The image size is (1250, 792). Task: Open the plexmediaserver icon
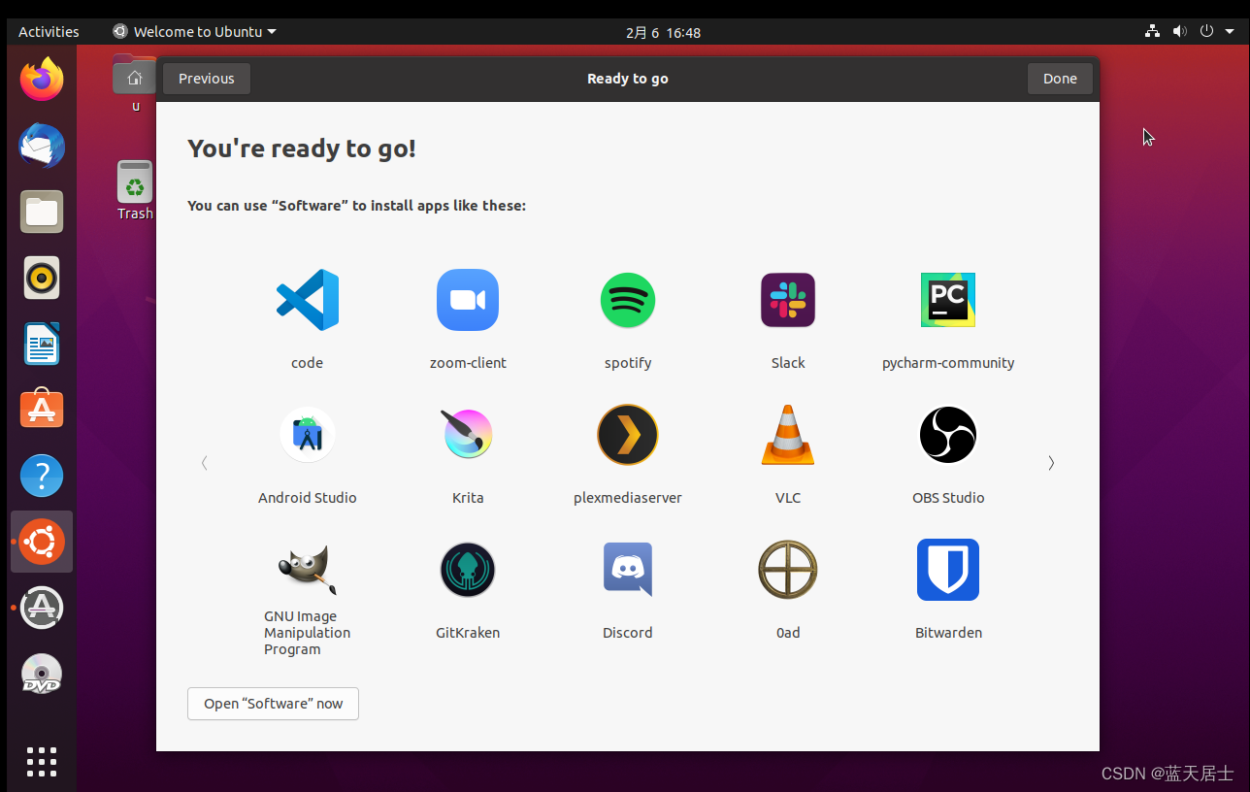(628, 435)
